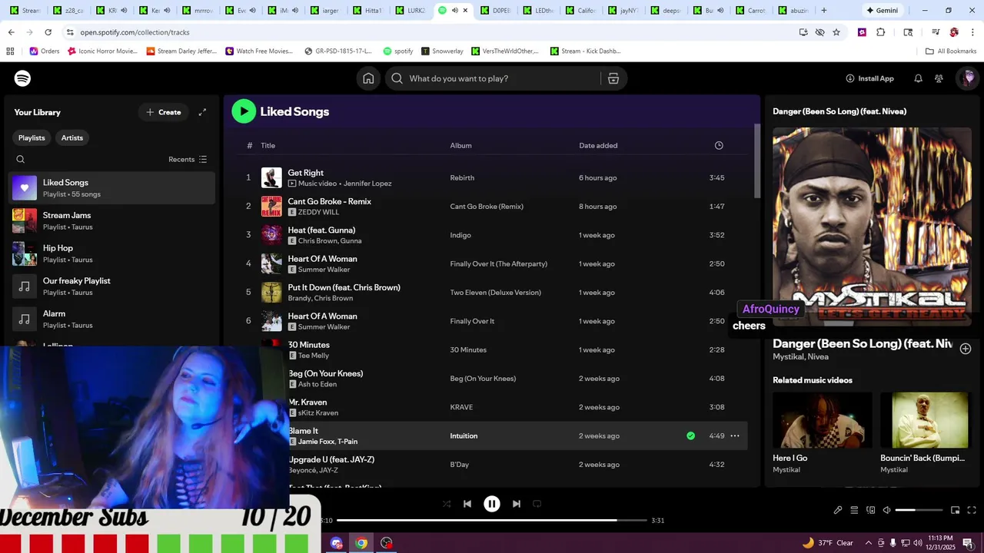Image resolution: width=984 pixels, height=553 pixels.
Task: Open the Gemini button
Action: tap(881, 11)
